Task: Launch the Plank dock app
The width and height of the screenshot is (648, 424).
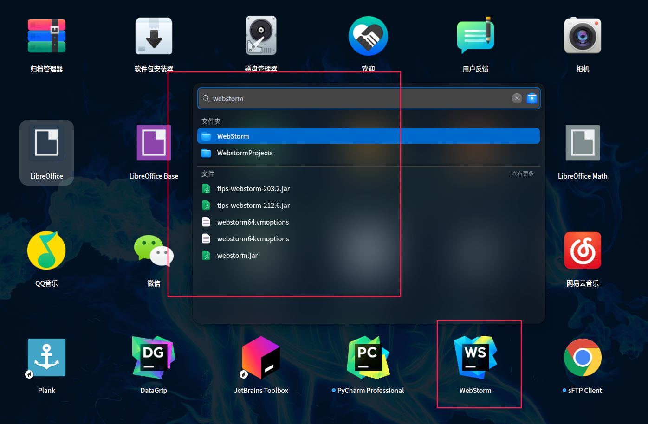Action: click(x=46, y=358)
